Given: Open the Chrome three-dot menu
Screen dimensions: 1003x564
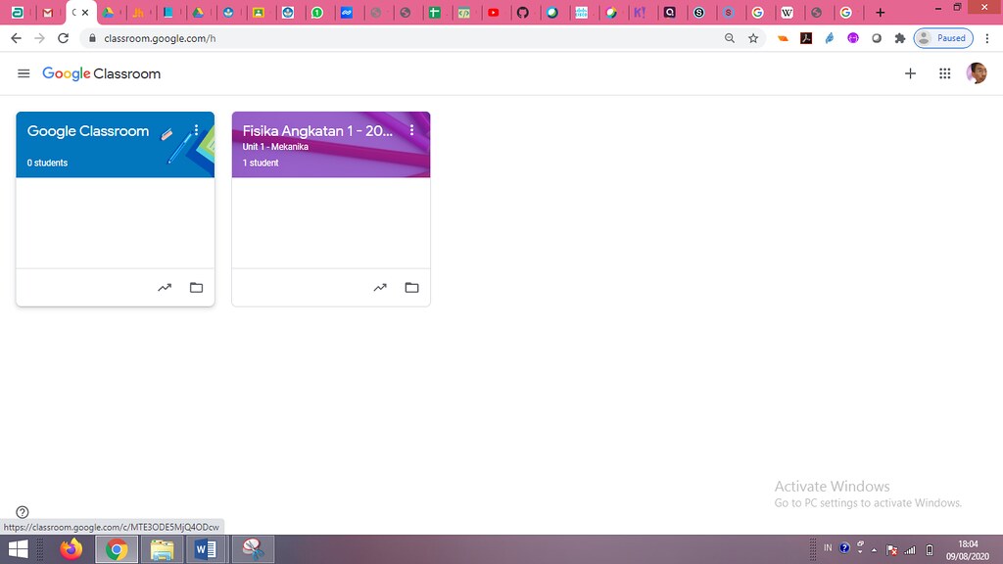Looking at the screenshot, I should click(x=987, y=38).
